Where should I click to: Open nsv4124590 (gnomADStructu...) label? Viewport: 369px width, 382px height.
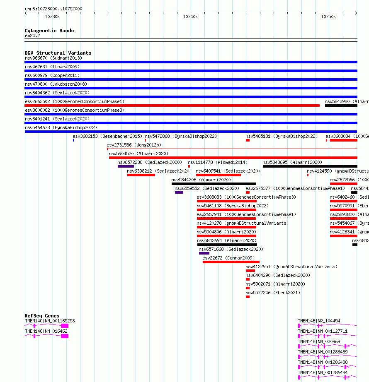click(338, 171)
